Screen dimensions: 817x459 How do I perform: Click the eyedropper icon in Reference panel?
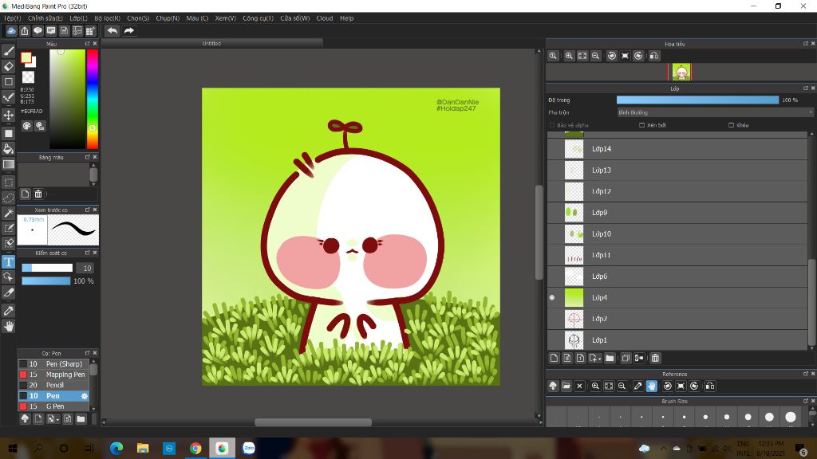point(638,386)
